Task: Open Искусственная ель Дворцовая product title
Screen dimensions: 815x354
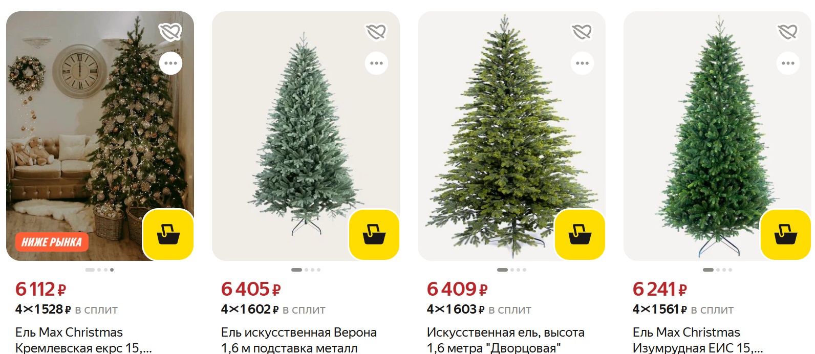Action: (505, 340)
